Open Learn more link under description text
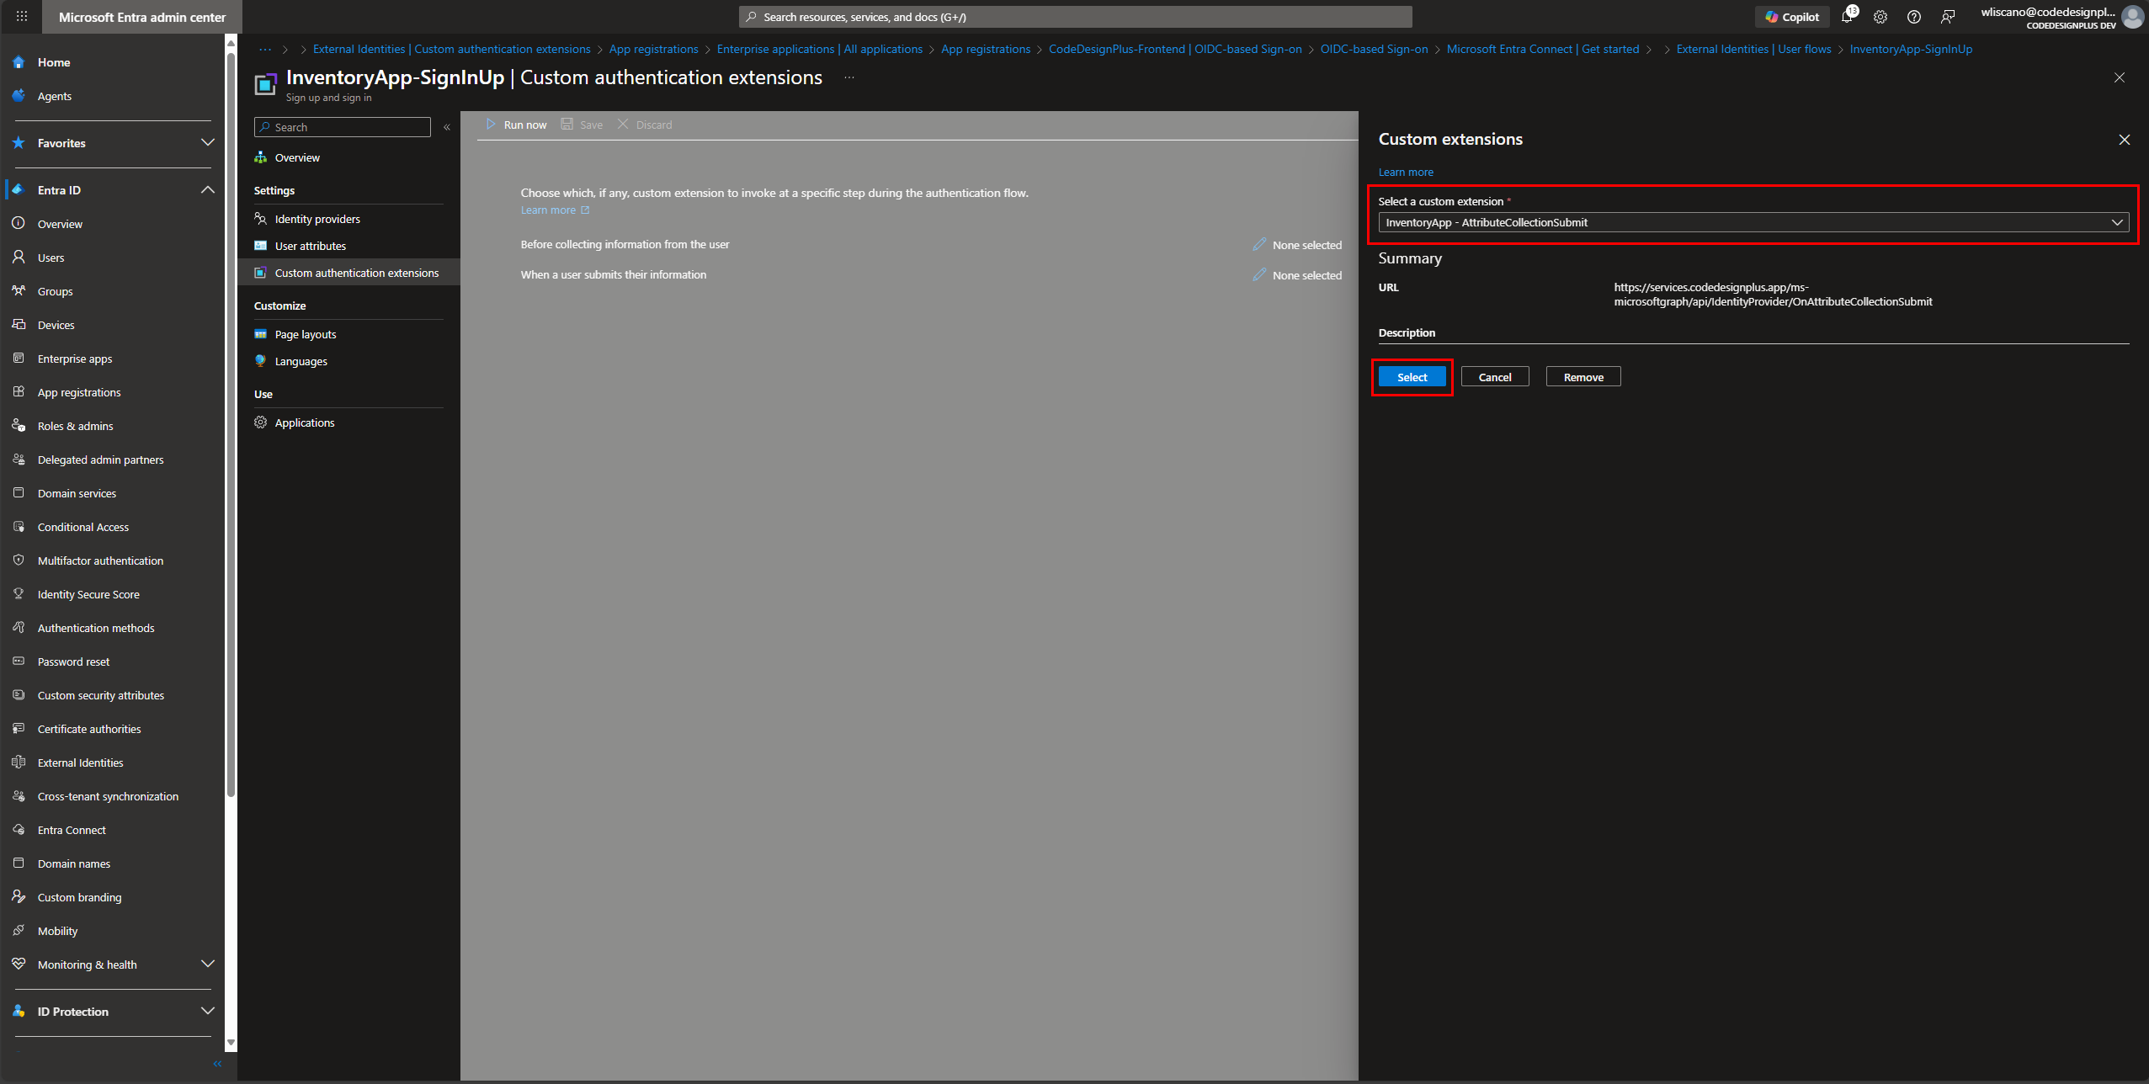 pos(555,210)
